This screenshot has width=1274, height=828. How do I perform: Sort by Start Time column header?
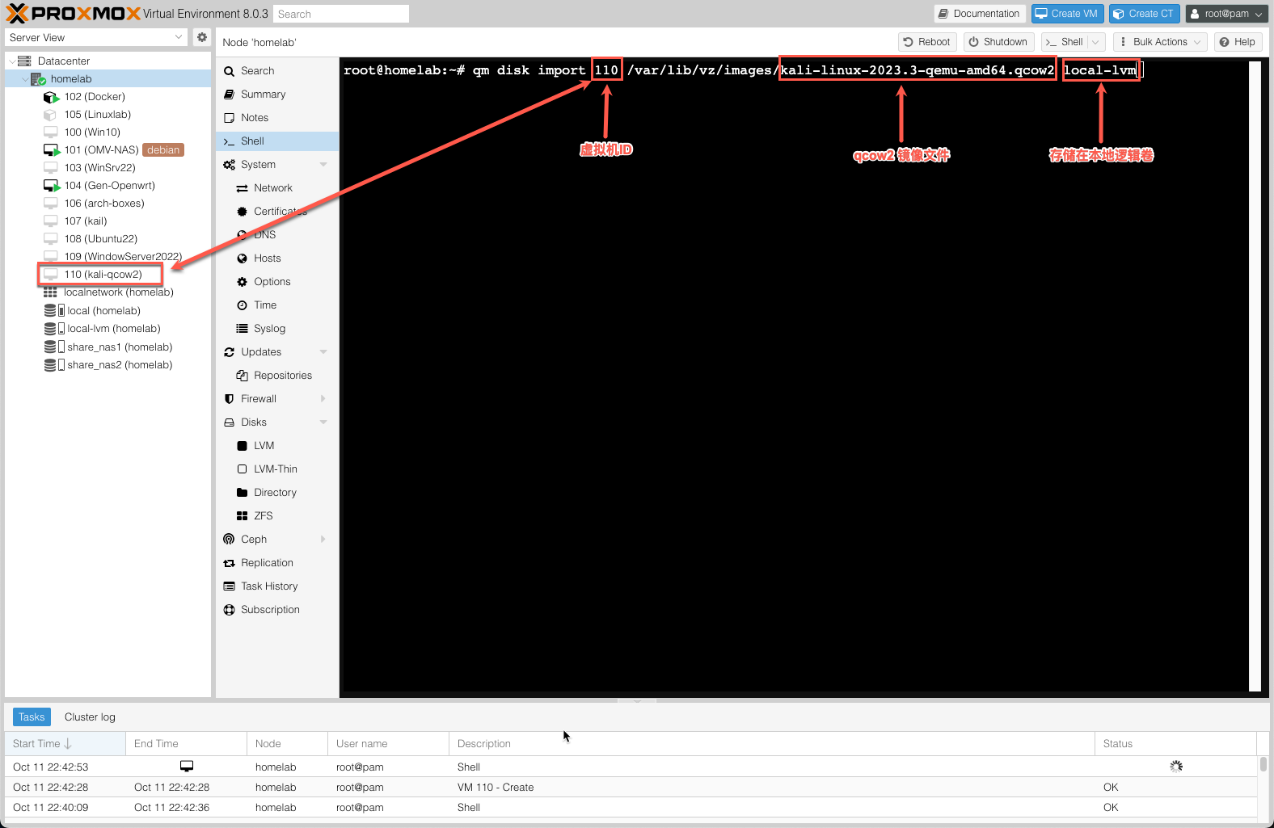click(x=65, y=744)
